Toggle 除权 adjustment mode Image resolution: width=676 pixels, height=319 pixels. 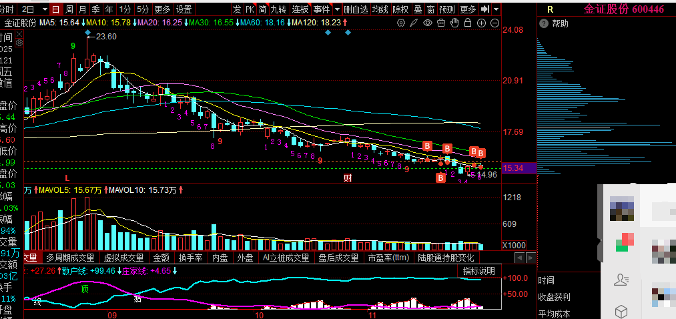pos(400,9)
